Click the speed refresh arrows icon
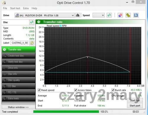 pos(109,15)
